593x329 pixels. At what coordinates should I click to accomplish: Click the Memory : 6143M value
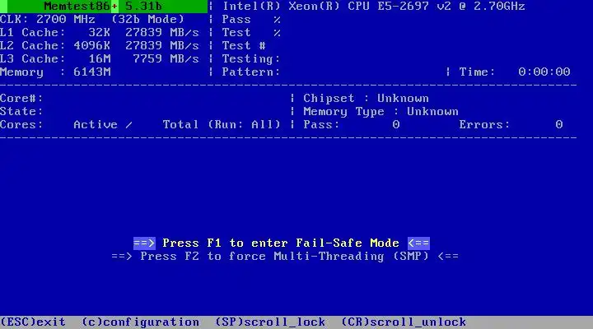point(55,72)
